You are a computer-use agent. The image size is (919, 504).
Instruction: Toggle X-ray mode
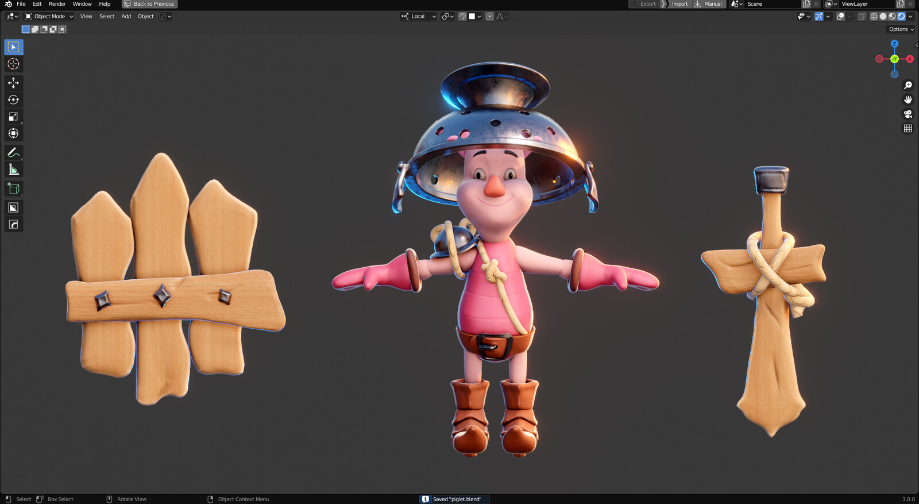click(862, 17)
